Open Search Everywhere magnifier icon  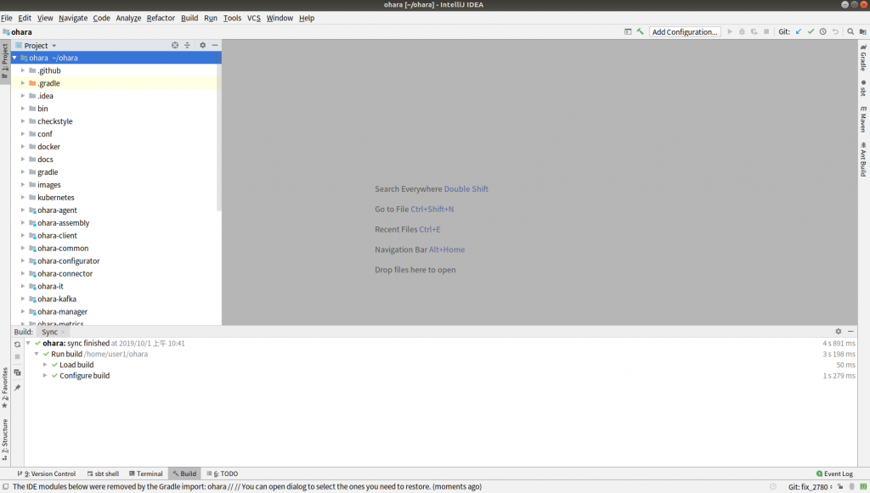point(850,31)
